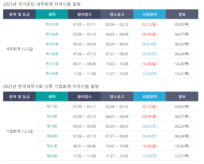Click 06.03(토) exam date in 제79회 row
Viewport: 204px width, 164px height.
coord(149,126)
